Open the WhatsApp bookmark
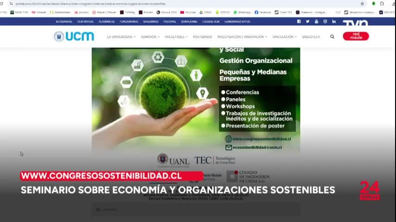Viewport: 396px width, 222px height. (x=242, y=12)
